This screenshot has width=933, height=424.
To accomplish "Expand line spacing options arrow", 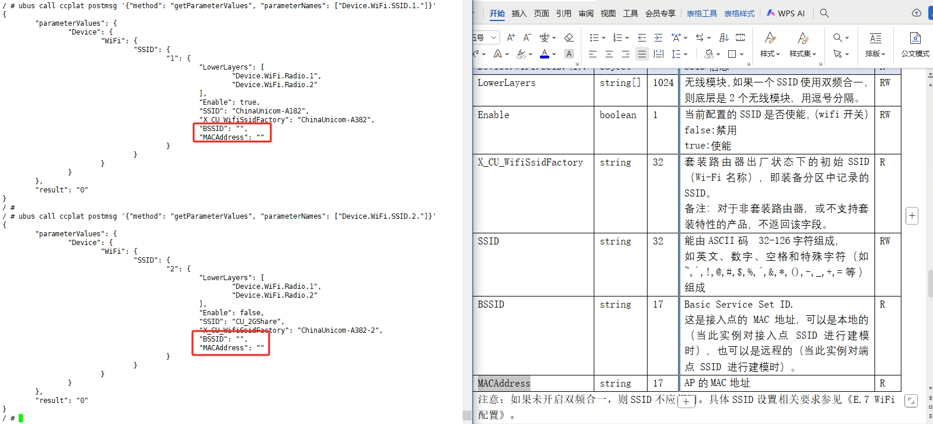I will click(686, 54).
